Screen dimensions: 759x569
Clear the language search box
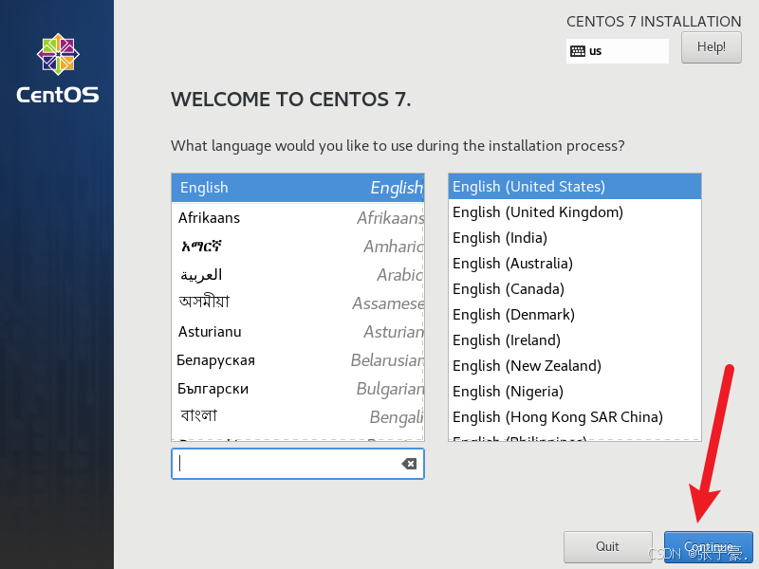[x=409, y=464]
